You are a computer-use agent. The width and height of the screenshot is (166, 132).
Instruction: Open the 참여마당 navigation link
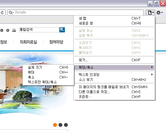56,42
